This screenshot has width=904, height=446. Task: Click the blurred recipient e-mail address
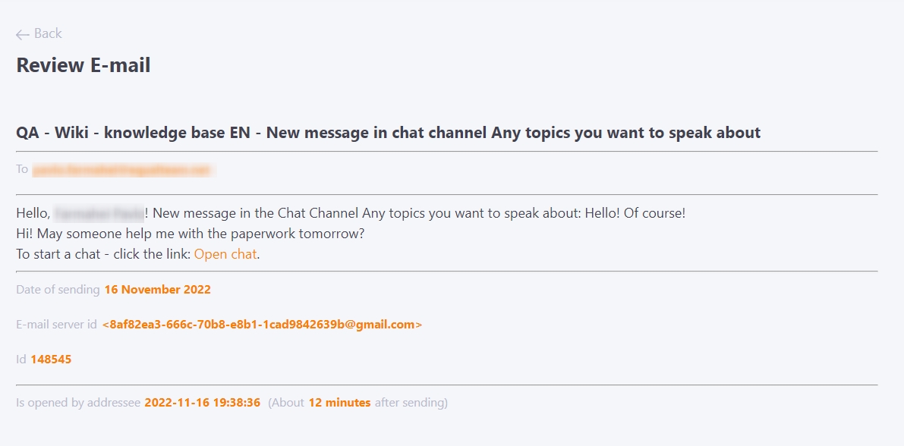coord(124,169)
